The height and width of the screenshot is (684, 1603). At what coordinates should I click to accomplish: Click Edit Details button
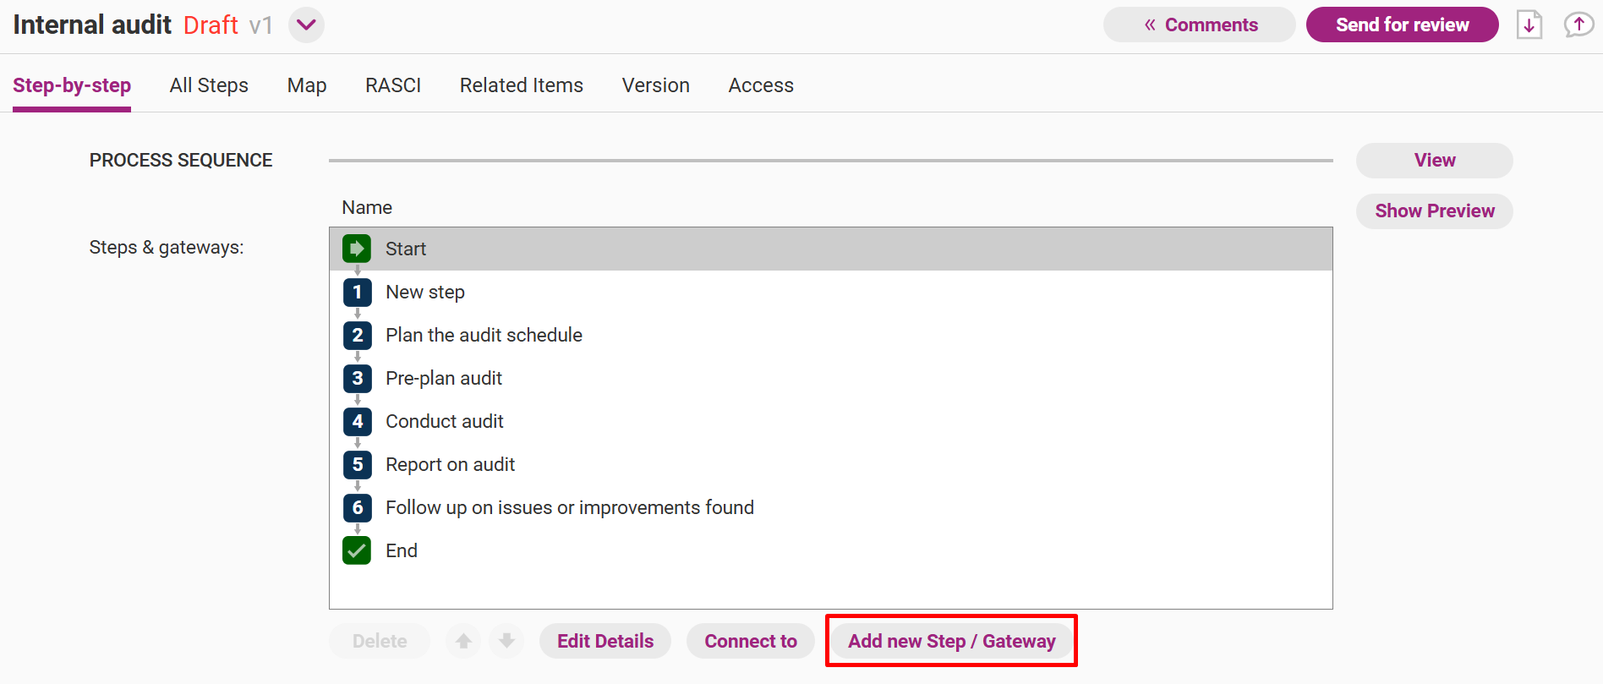pos(605,641)
